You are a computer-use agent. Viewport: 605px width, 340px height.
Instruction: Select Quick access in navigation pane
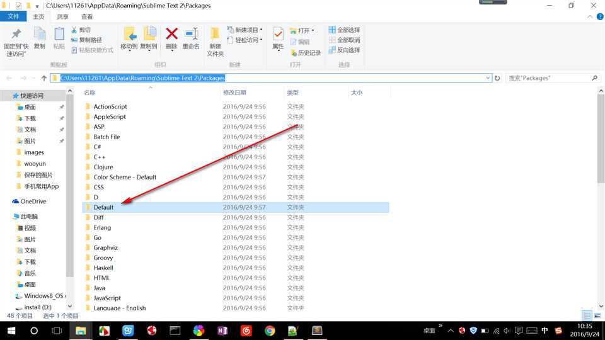[28, 96]
